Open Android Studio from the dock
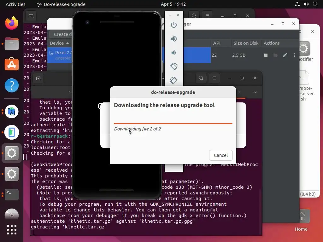Viewport: 323px width, 242px height. click(x=12, y=112)
